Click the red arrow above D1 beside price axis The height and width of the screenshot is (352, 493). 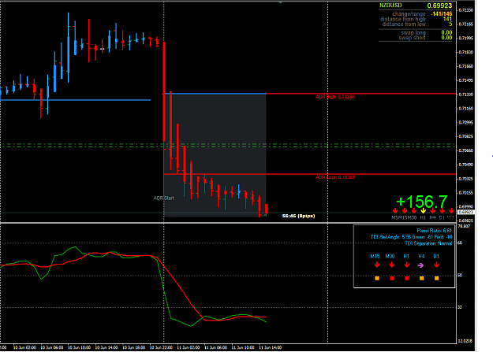[x=442, y=211]
